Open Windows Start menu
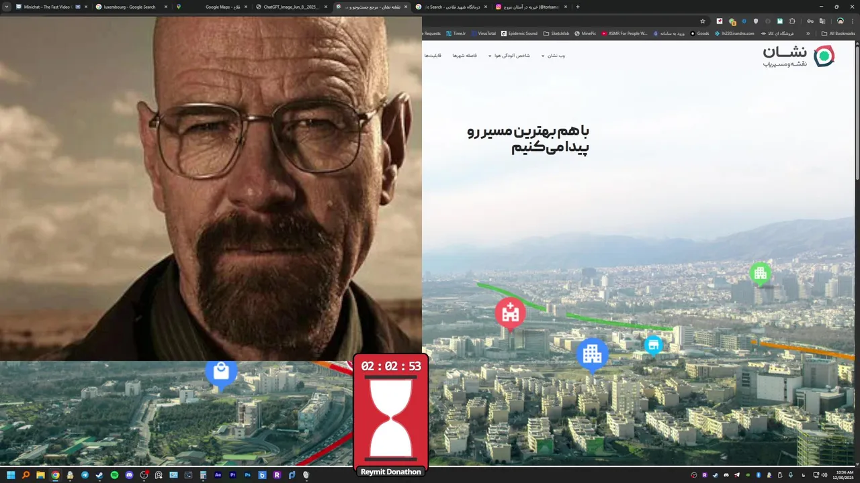 pyautogui.click(x=11, y=475)
